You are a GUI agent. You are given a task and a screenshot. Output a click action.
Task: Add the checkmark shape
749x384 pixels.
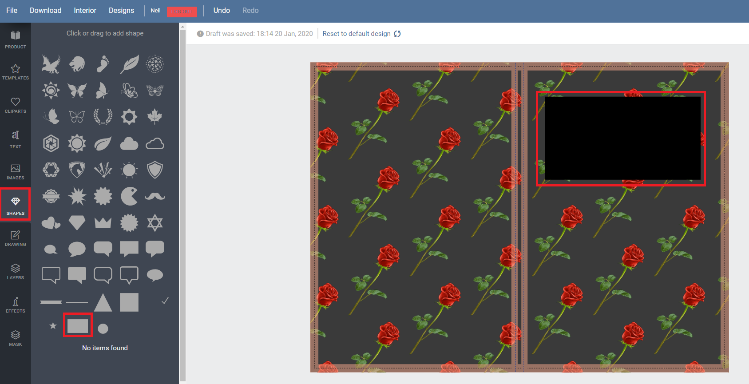pyautogui.click(x=165, y=301)
